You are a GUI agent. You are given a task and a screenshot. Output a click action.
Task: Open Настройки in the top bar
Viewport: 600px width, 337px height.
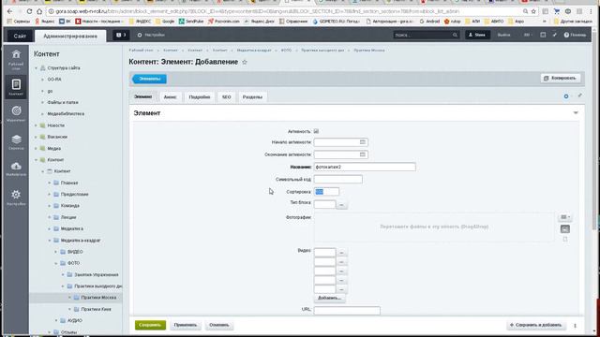click(151, 35)
